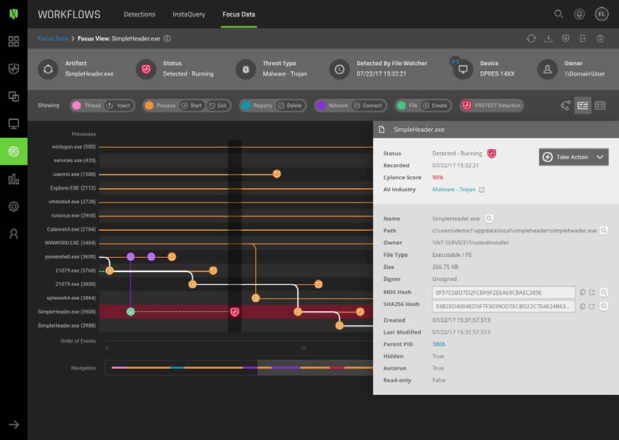Select the green radar Optics sidebar icon
619x440 pixels.
14,151
